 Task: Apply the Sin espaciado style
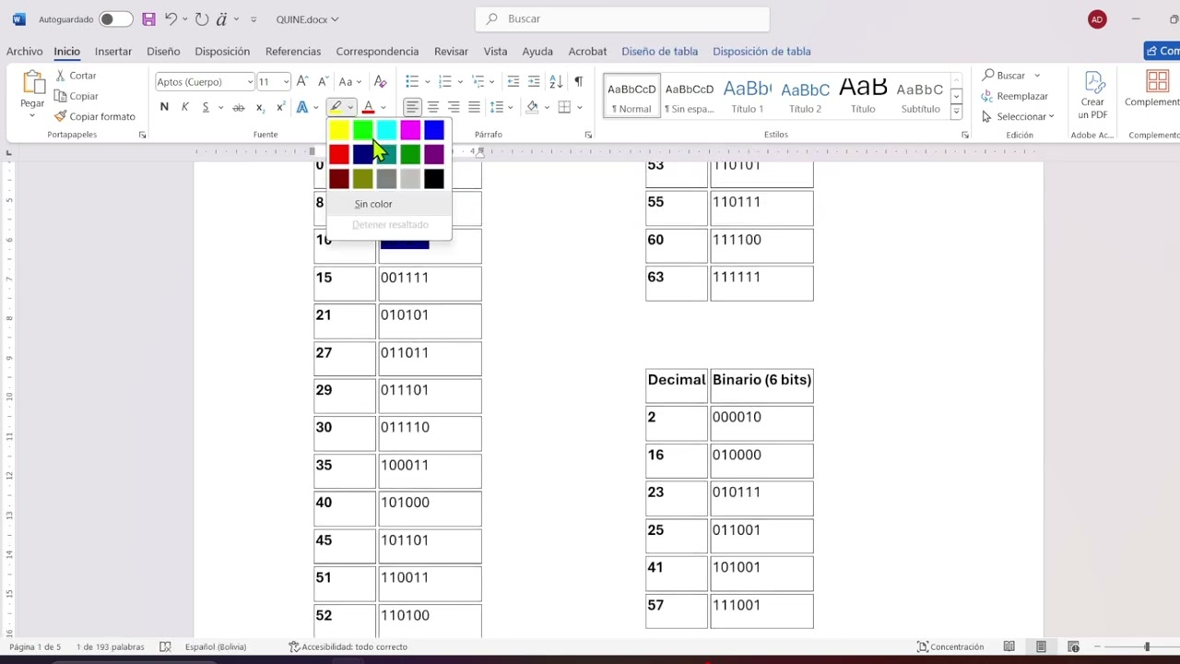coord(690,96)
